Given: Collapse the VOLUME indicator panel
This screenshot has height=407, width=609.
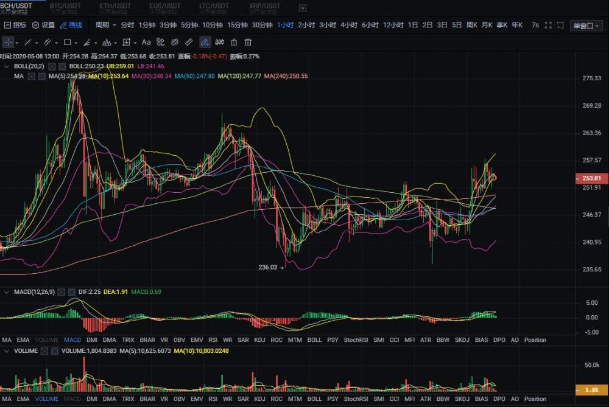Looking at the screenshot, I should pyautogui.click(x=7, y=351).
